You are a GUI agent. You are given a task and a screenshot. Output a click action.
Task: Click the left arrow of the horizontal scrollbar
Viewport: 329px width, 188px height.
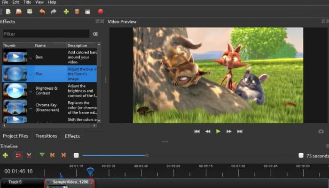(x=4, y=125)
